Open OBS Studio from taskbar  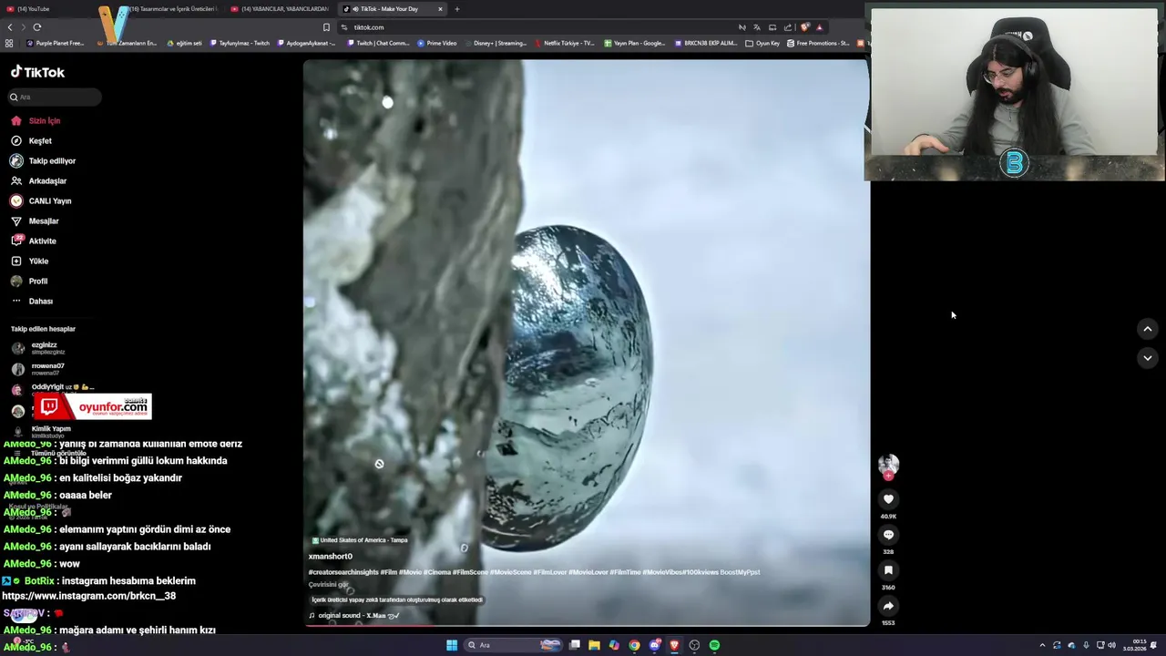tap(694, 645)
